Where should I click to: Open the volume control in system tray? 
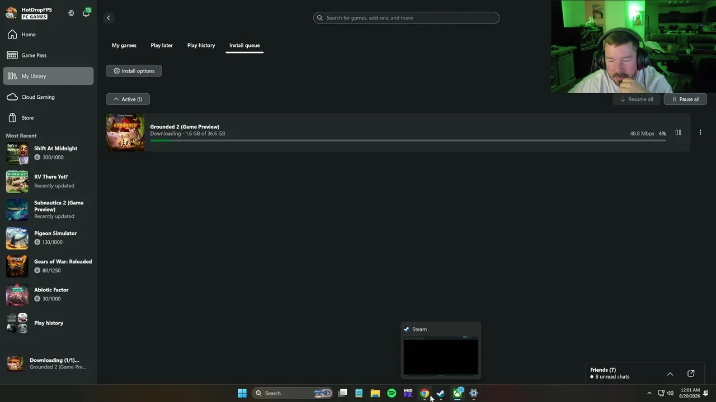pyautogui.click(x=670, y=393)
